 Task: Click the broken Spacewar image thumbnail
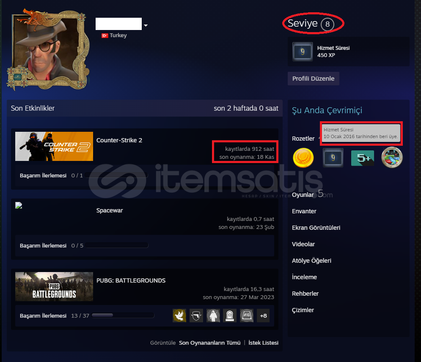pos(19,205)
